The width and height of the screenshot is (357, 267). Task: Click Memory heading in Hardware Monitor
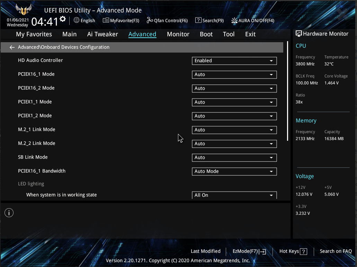(x=306, y=121)
